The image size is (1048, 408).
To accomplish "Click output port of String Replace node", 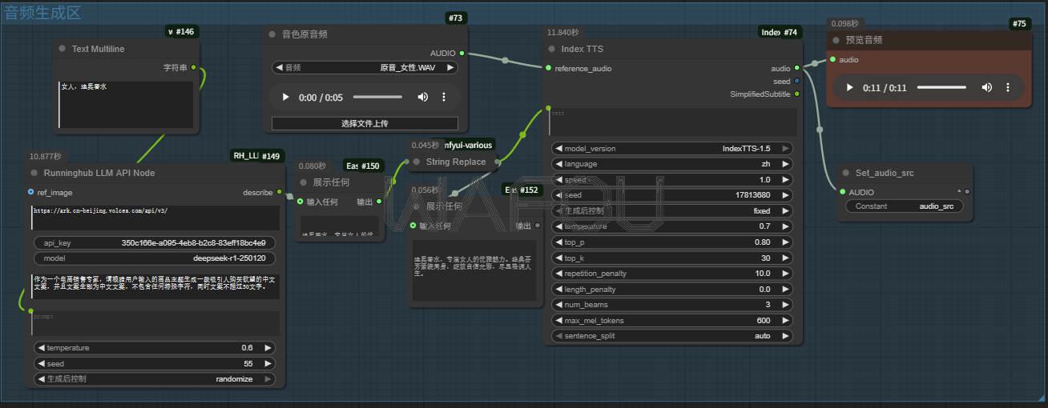I will tap(497, 162).
